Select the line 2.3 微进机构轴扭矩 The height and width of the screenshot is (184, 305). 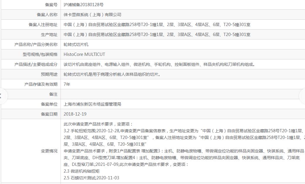pyautogui.click(x=81, y=171)
